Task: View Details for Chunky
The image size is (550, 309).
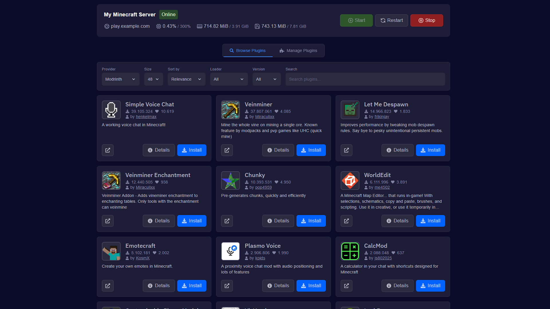Action: tap(278, 221)
